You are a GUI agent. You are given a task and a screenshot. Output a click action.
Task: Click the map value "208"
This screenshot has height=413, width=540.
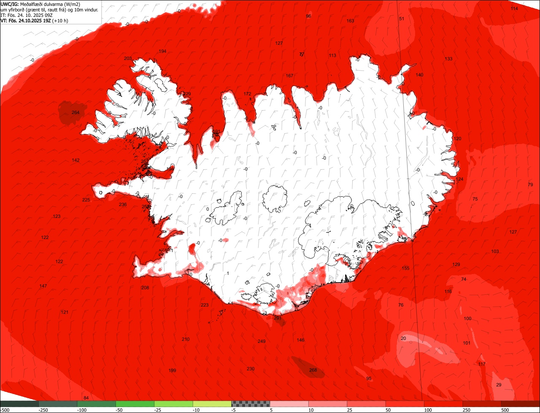pyautogui.click(x=145, y=288)
